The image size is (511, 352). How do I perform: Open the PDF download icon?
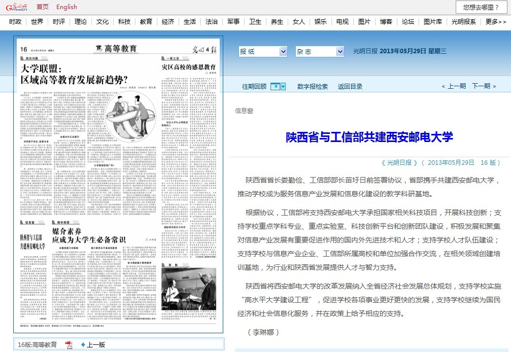(69, 345)
